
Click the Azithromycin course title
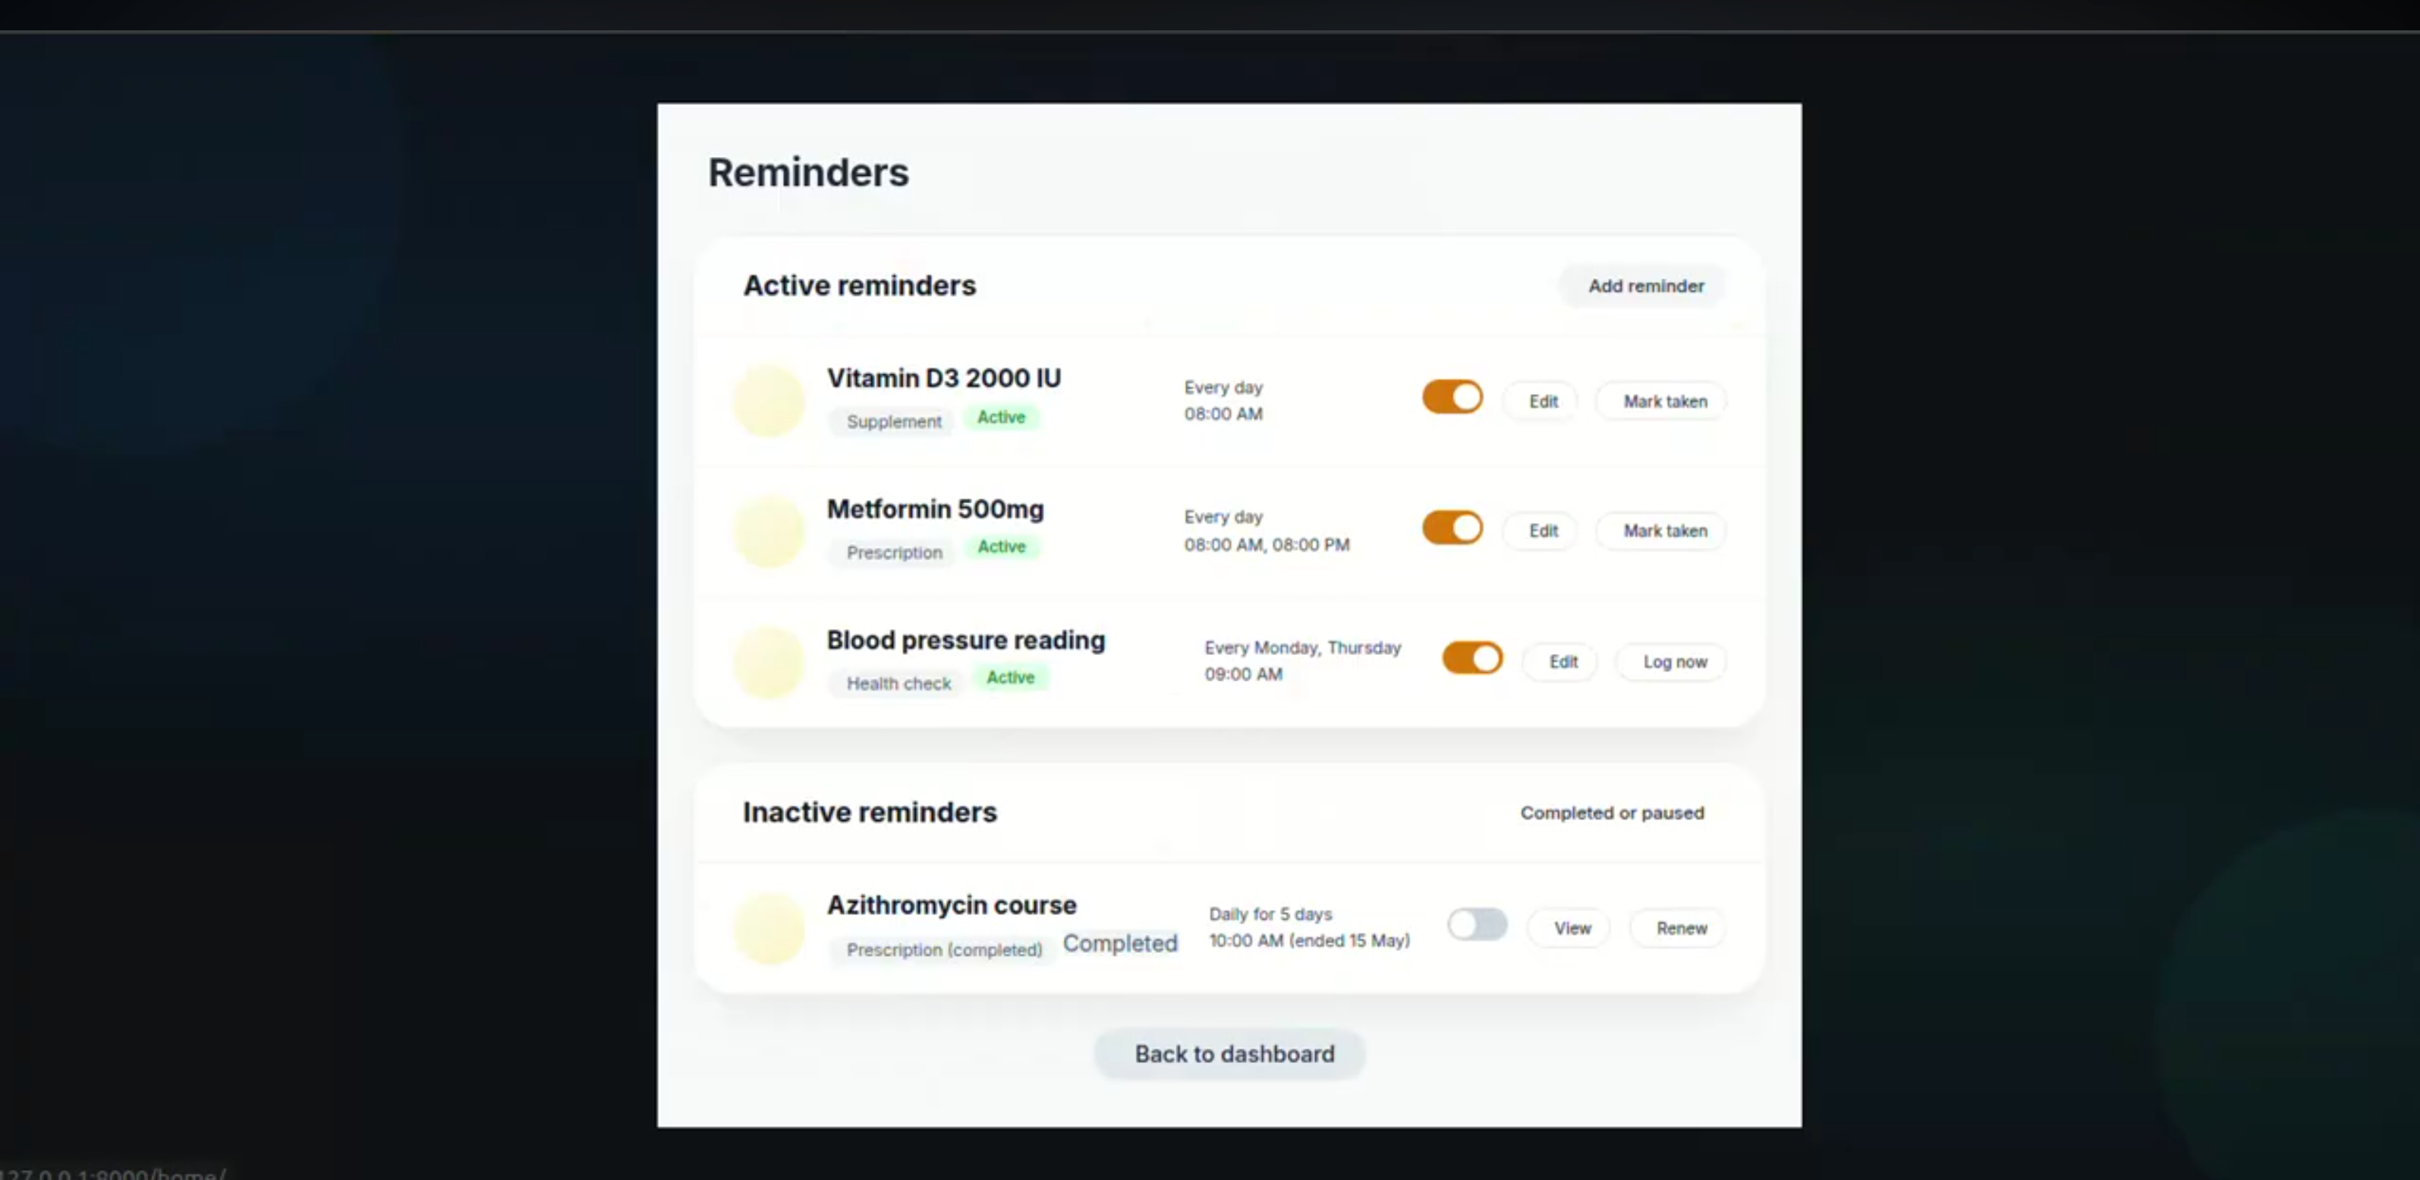point(951,905)
